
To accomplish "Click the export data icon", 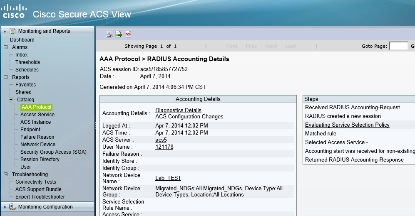I will pyautogui.click(x=119, y=34).
